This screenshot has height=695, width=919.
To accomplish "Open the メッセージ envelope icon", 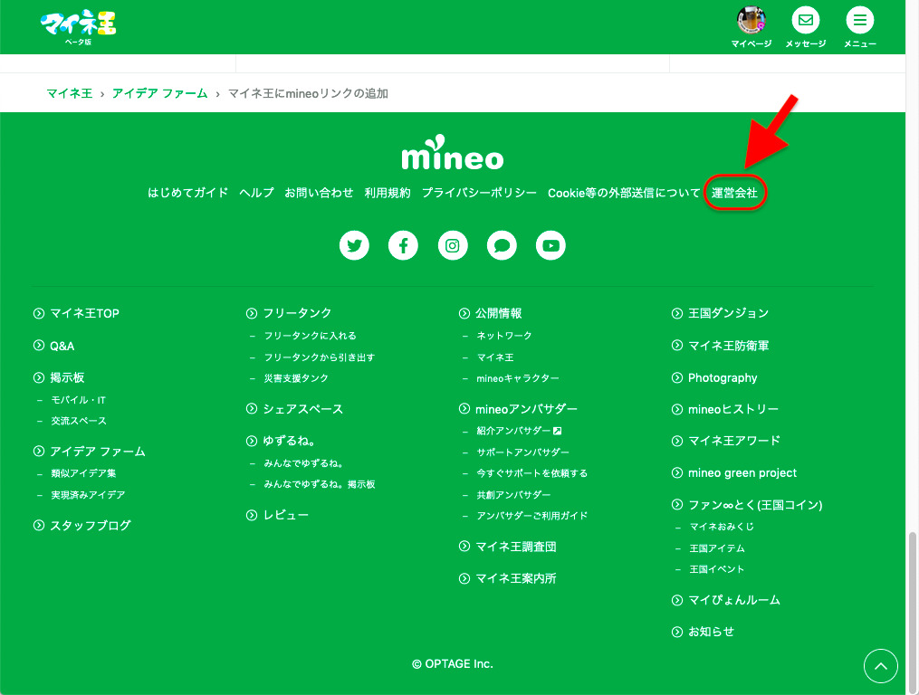I will click(x=805, y=20).
